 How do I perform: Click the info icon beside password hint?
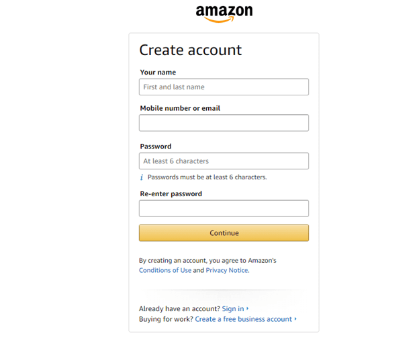[x=142, y=177]
